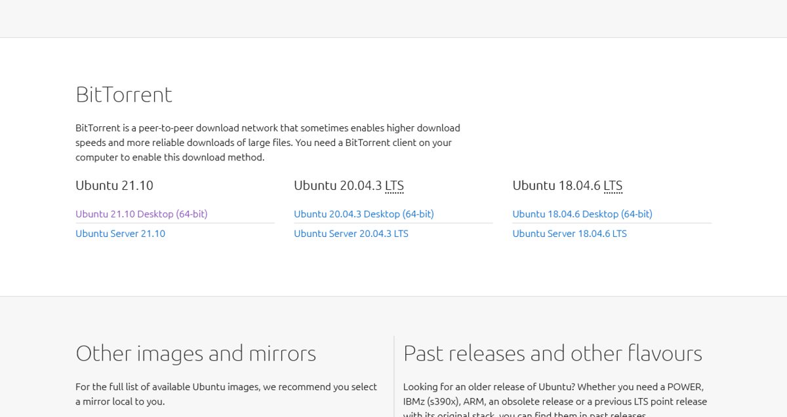The width and height of the screenshot is (787, 417).
Task: Click the Ubuntu 20.04.3 LTS column heading
Action: pyautogui.click(x=349, y=185)
